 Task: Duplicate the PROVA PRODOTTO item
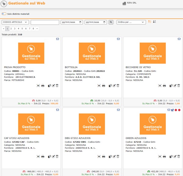click(x=49, y=86)
